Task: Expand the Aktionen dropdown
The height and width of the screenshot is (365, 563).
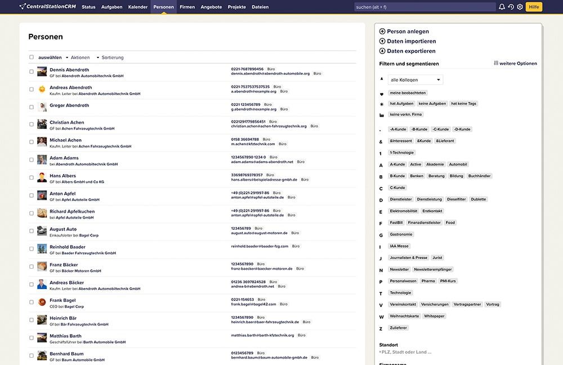Action: (77, 57)
